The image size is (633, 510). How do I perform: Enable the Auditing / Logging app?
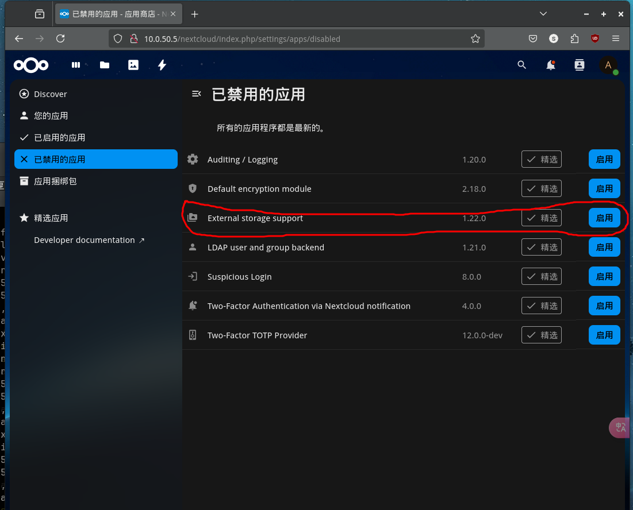[x=604, y=159]
